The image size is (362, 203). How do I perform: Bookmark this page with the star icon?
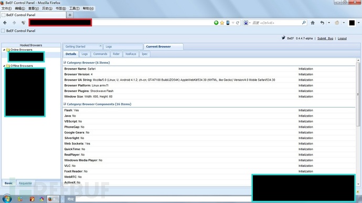coord(222,22)
